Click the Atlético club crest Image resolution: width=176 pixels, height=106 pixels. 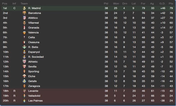click(24, 18)
